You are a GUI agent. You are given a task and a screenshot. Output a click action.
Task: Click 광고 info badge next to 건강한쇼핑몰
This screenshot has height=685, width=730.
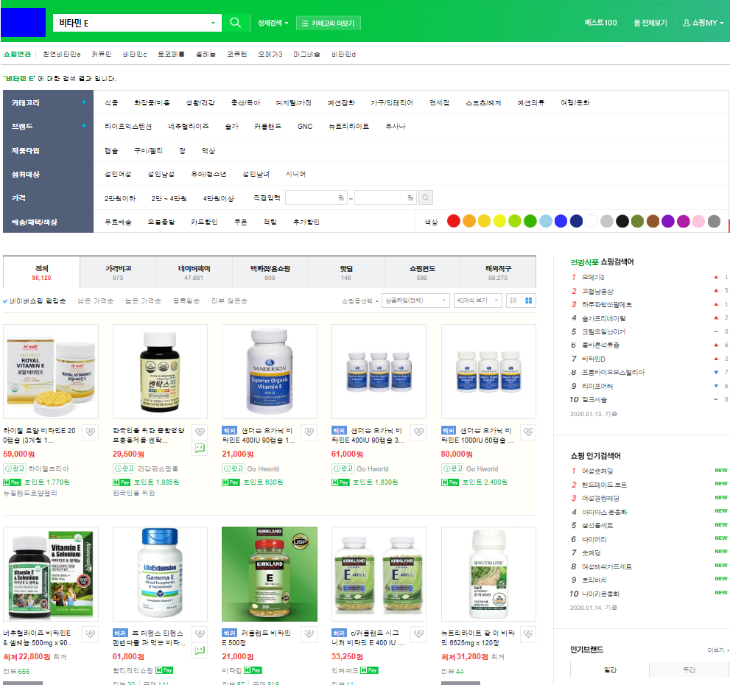point(124,469)
